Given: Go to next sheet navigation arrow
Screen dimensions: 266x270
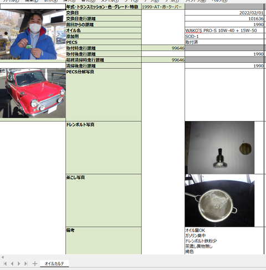Looking at the screenshot, I should pyautogui.click(x=19, y=263).
